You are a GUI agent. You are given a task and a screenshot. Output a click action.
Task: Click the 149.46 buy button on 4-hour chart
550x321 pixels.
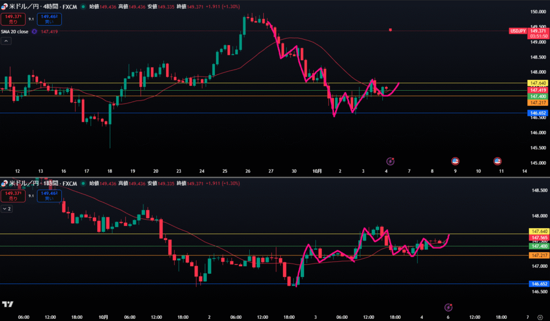tap(49, 19)
